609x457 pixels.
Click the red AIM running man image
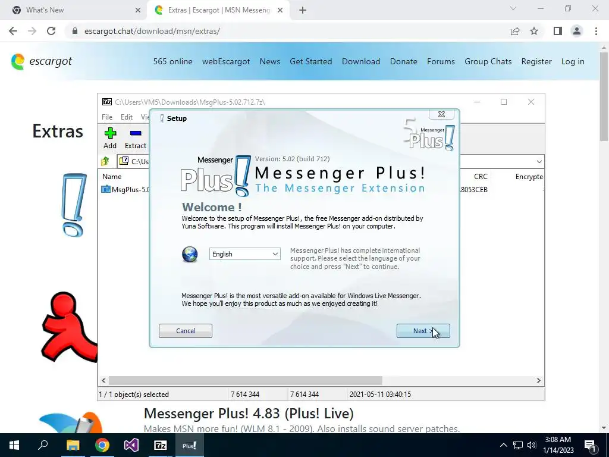pyautogui.click(x=69, y=327)
